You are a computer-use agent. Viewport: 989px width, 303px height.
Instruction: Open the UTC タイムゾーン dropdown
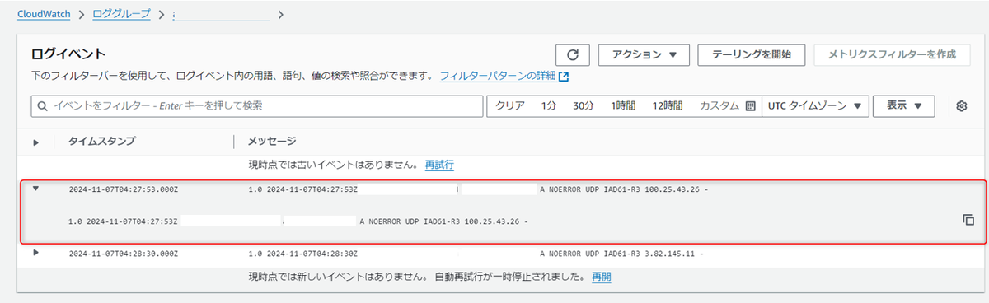point(814,106)
